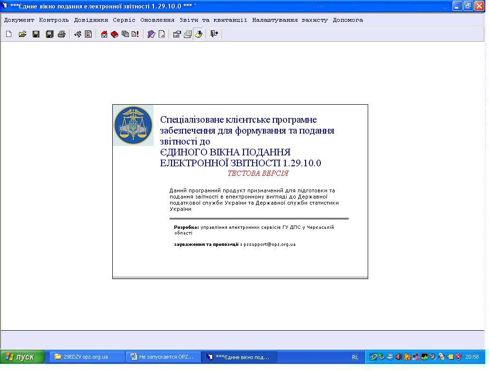Switch to the Не запускается OPZ Word document

[163, 357]
